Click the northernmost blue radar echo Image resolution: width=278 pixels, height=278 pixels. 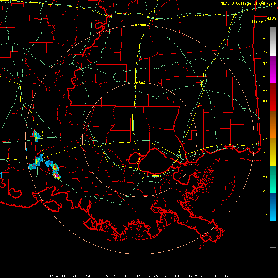36,136
